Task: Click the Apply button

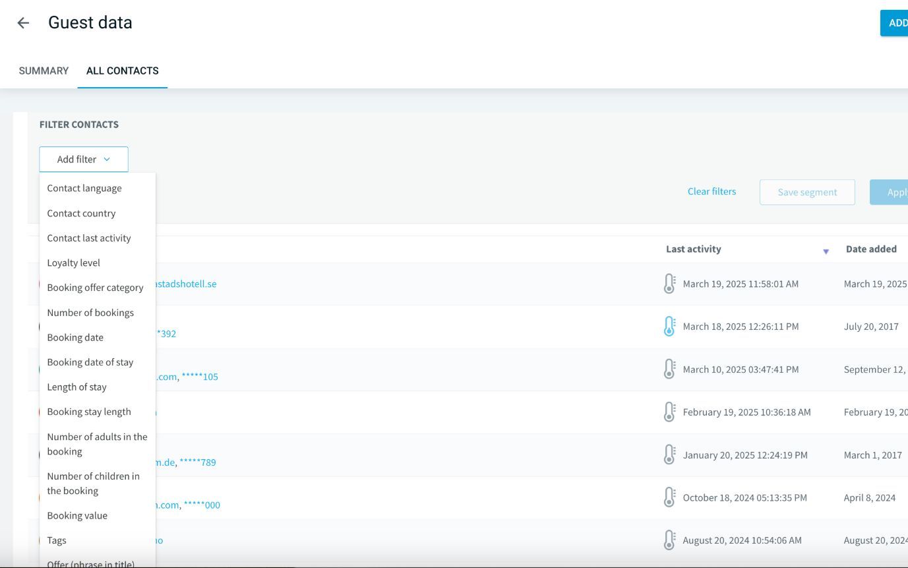Action: tap(889, 192)
